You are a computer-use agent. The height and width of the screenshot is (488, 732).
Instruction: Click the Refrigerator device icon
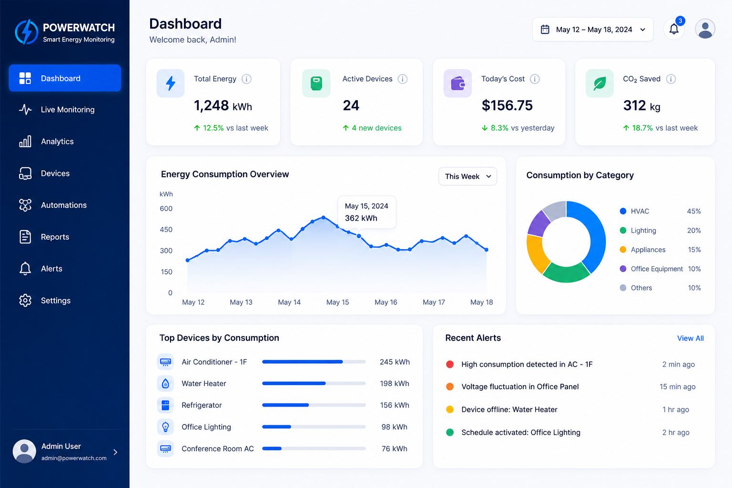[165, 406]
